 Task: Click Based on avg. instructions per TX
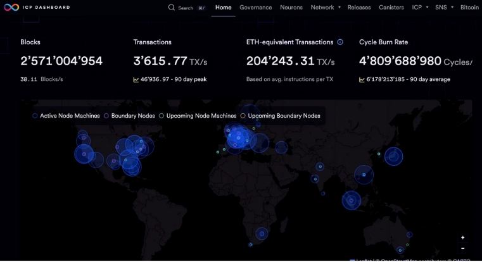289,79
